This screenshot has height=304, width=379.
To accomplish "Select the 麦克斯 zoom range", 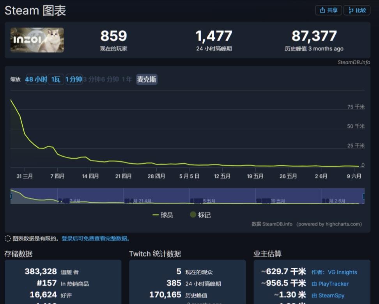I will click(x=147, y=79).
